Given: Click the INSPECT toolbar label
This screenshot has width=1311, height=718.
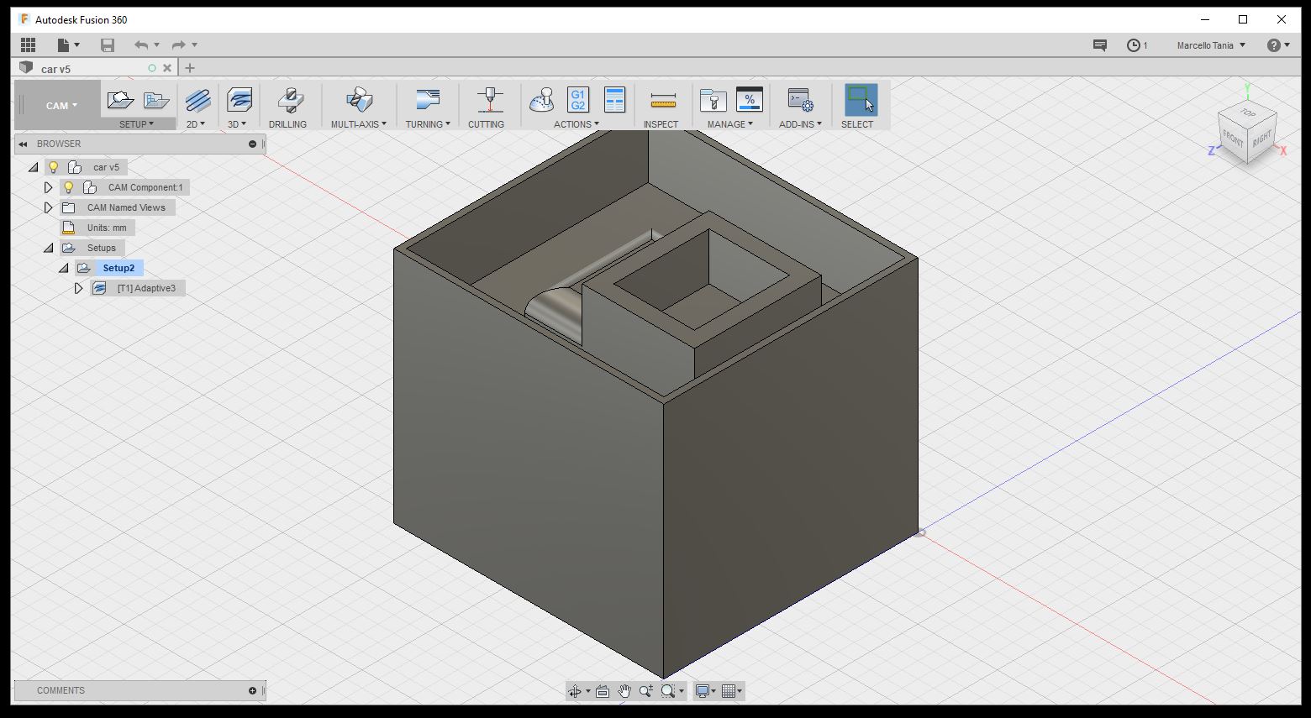Looking at the screenshot, I should (661, 124).
